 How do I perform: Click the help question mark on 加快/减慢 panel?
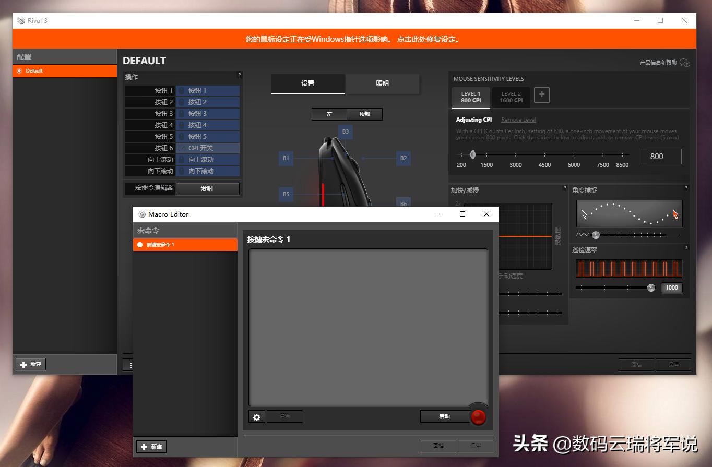(564, 188)
